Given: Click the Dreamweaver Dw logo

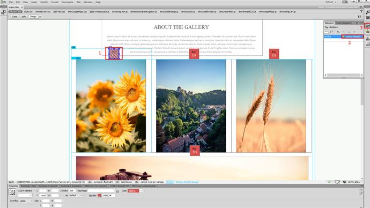Looking at the screenshot, I should click(x=3, y=2).
